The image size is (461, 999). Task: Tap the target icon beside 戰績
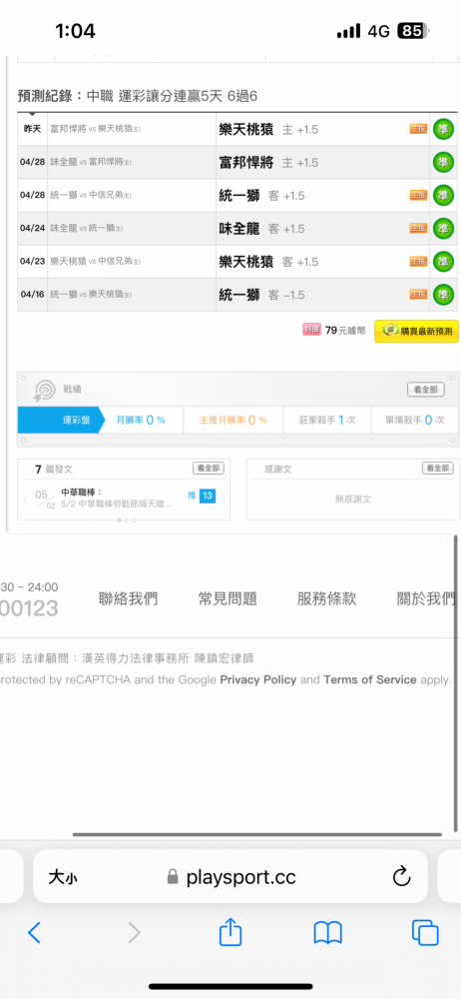click(45, 390)
